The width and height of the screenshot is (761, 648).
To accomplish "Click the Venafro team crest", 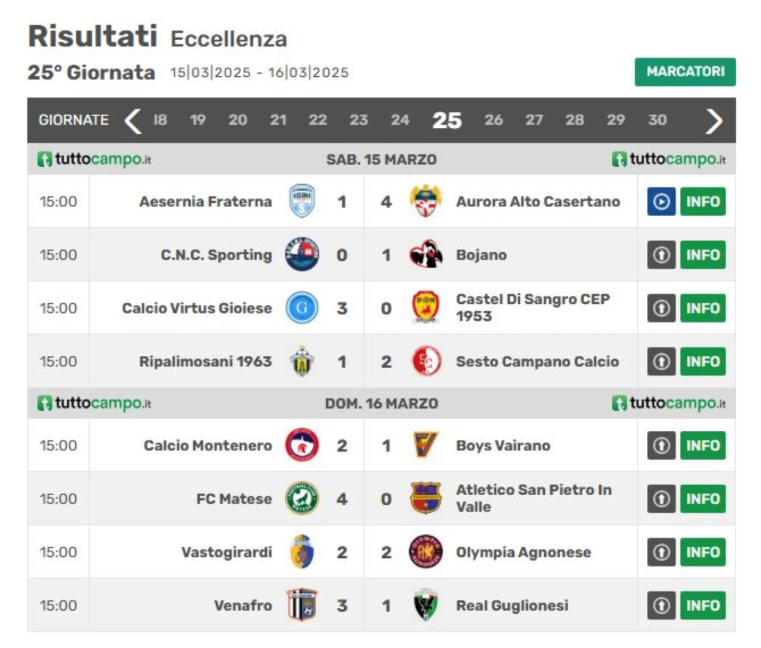I will (302, 605).
